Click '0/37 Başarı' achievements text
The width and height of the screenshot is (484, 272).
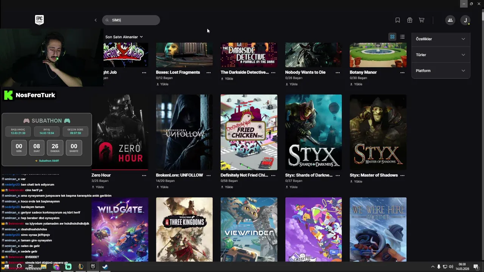tap(294, 181)
